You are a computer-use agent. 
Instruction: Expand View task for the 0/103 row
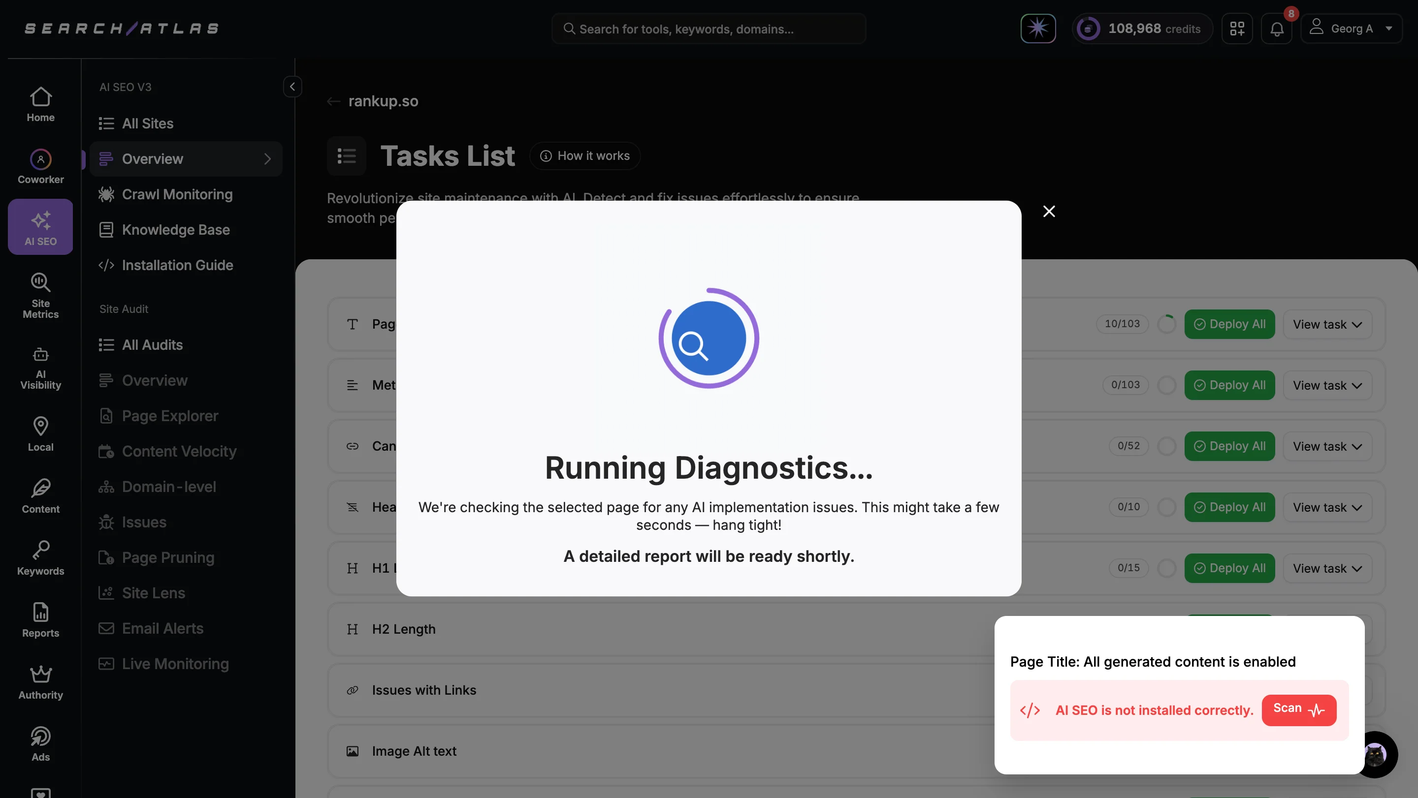[1327, 385]
